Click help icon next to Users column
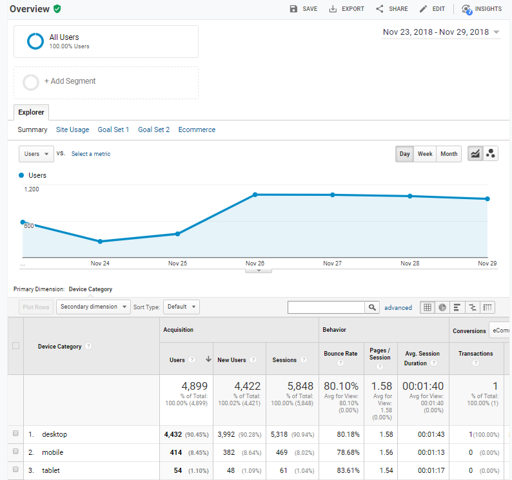 pos(192,360)
